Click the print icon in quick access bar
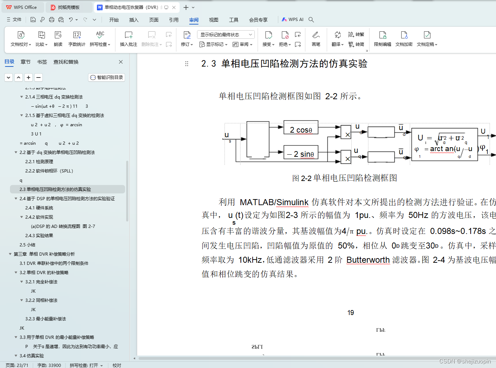This screenshot has height=368, width=496. coord(52,20)
